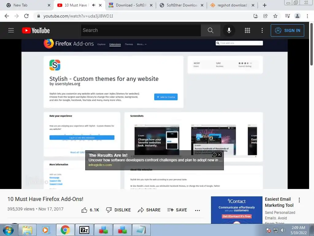Screen dimensions: 314x236
Task: Open a new tab with plus button
Action: [265, 5]
